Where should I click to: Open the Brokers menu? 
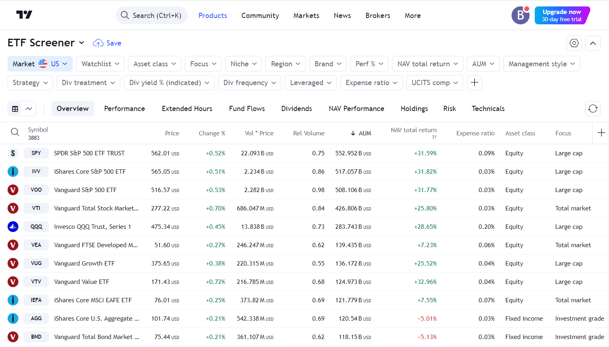(378, 16)
